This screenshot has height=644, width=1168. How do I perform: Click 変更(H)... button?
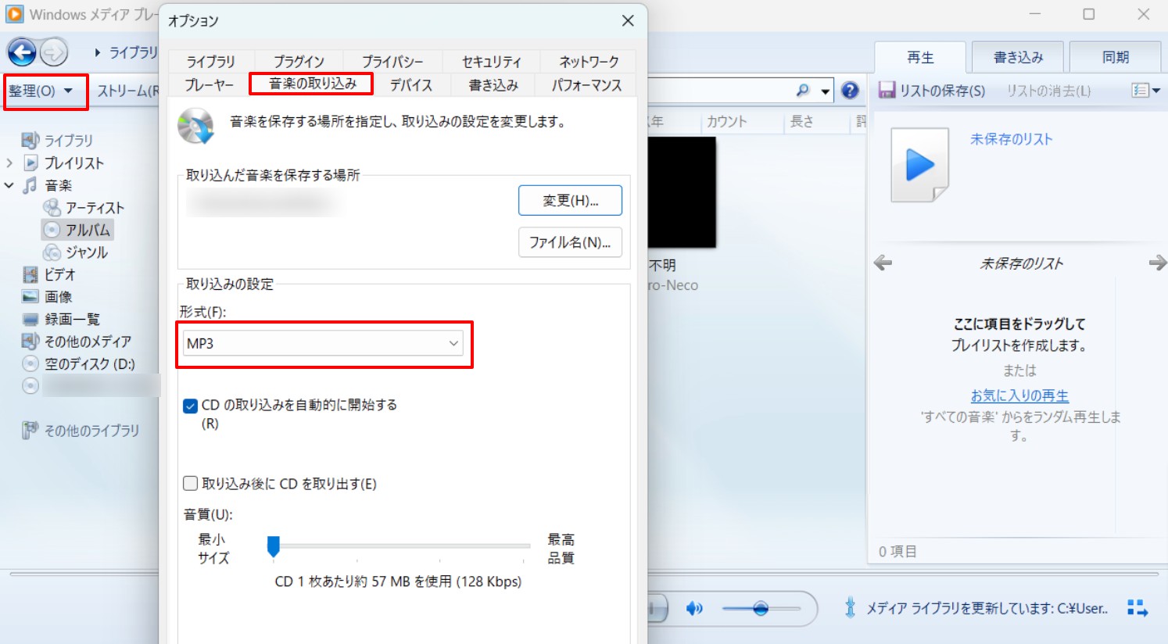click(x=571, y=201)
